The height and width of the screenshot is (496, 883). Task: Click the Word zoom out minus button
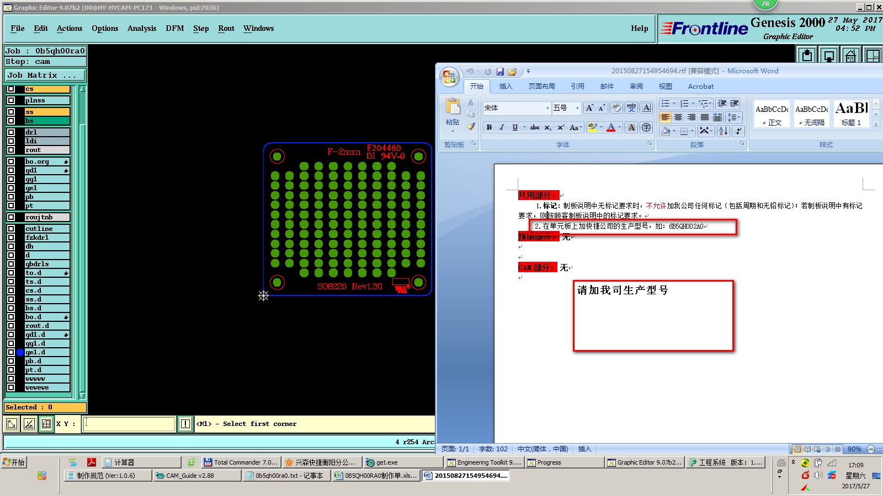(871, 449)
